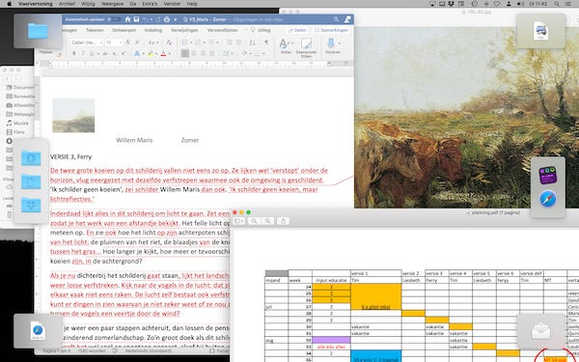
Task: Toggle Subscript formatting
Action: point(115,53)
